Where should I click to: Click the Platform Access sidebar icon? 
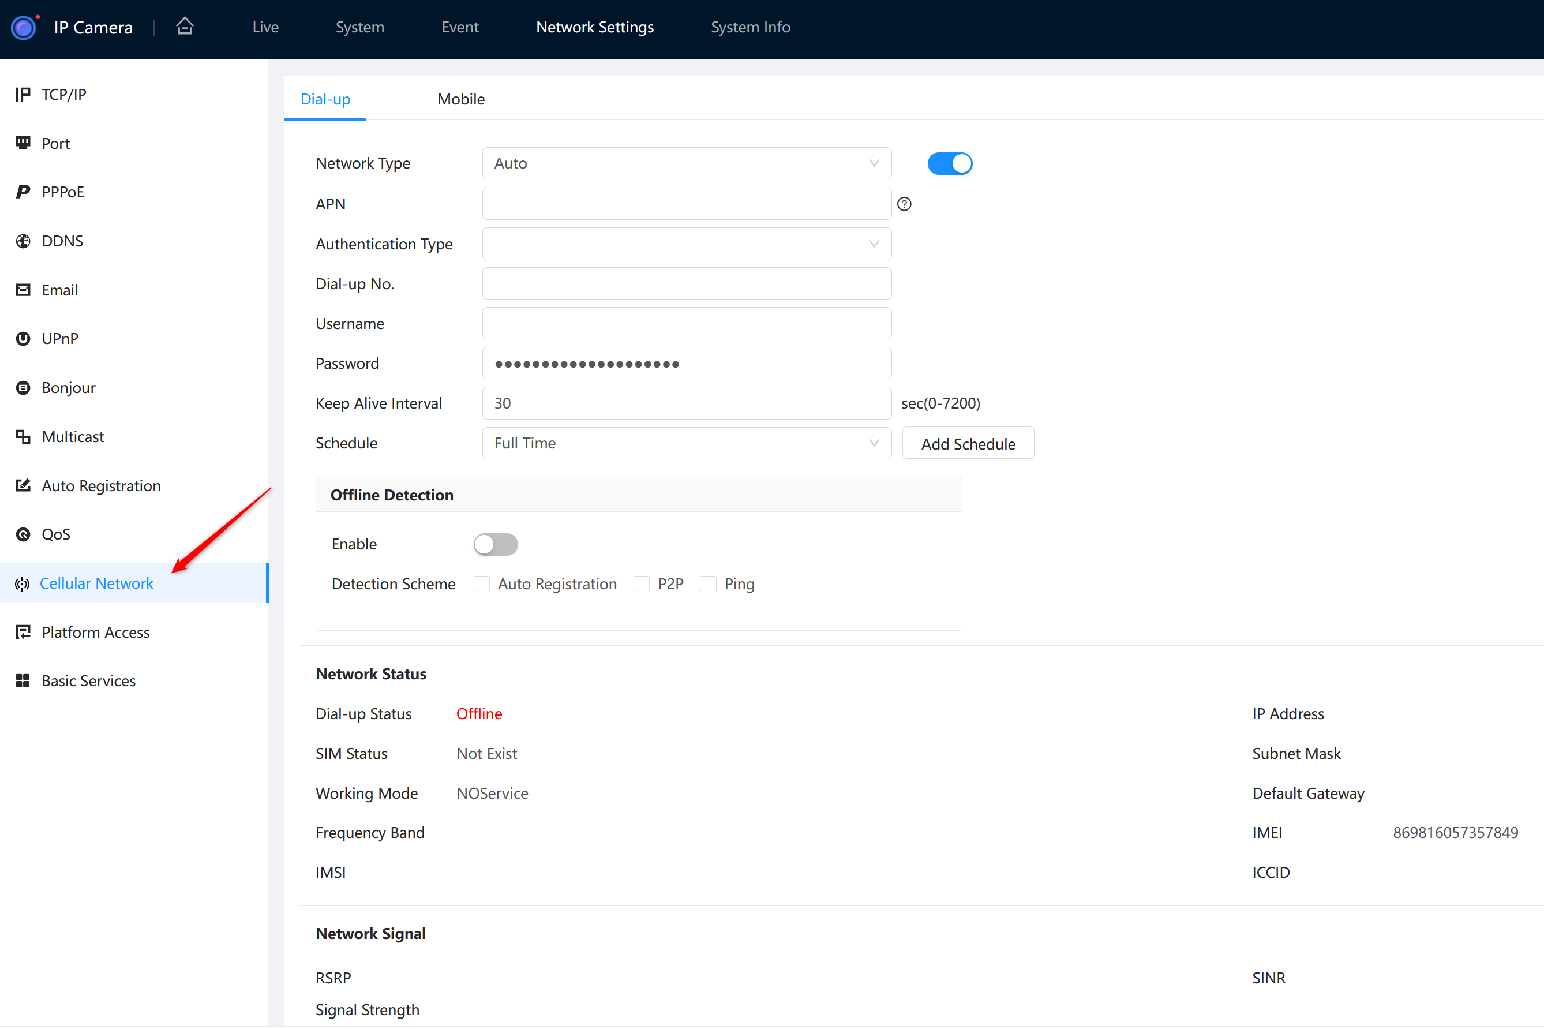[23, 632]
